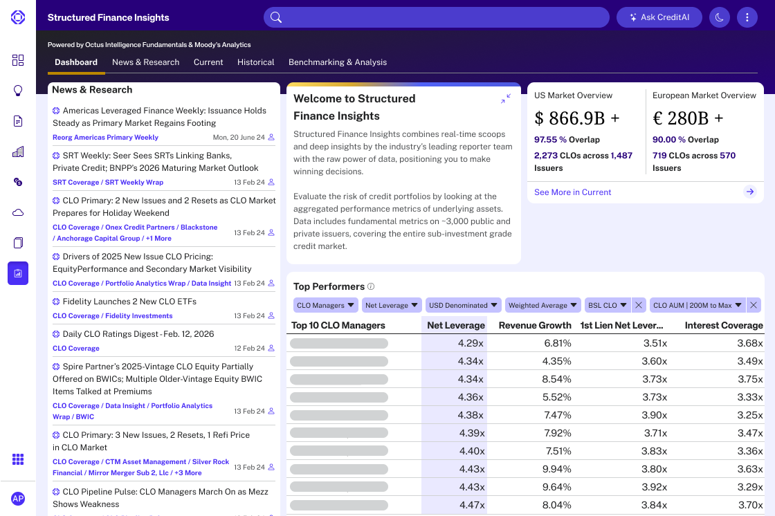Screen dimensions: 775x516
Task: Open the apps grid launcher icon
Action: 18,460
